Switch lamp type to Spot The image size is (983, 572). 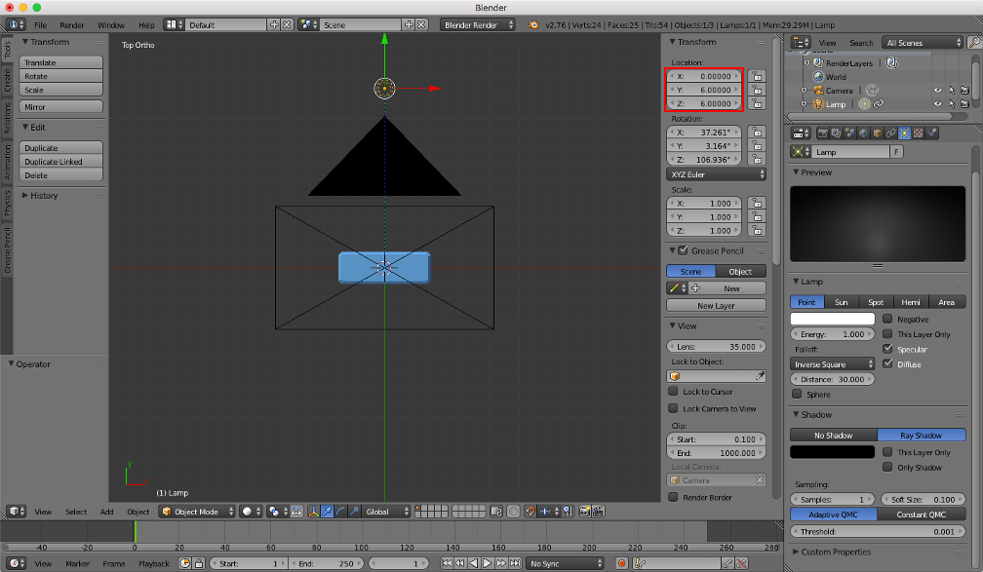[x=876, y=302]
